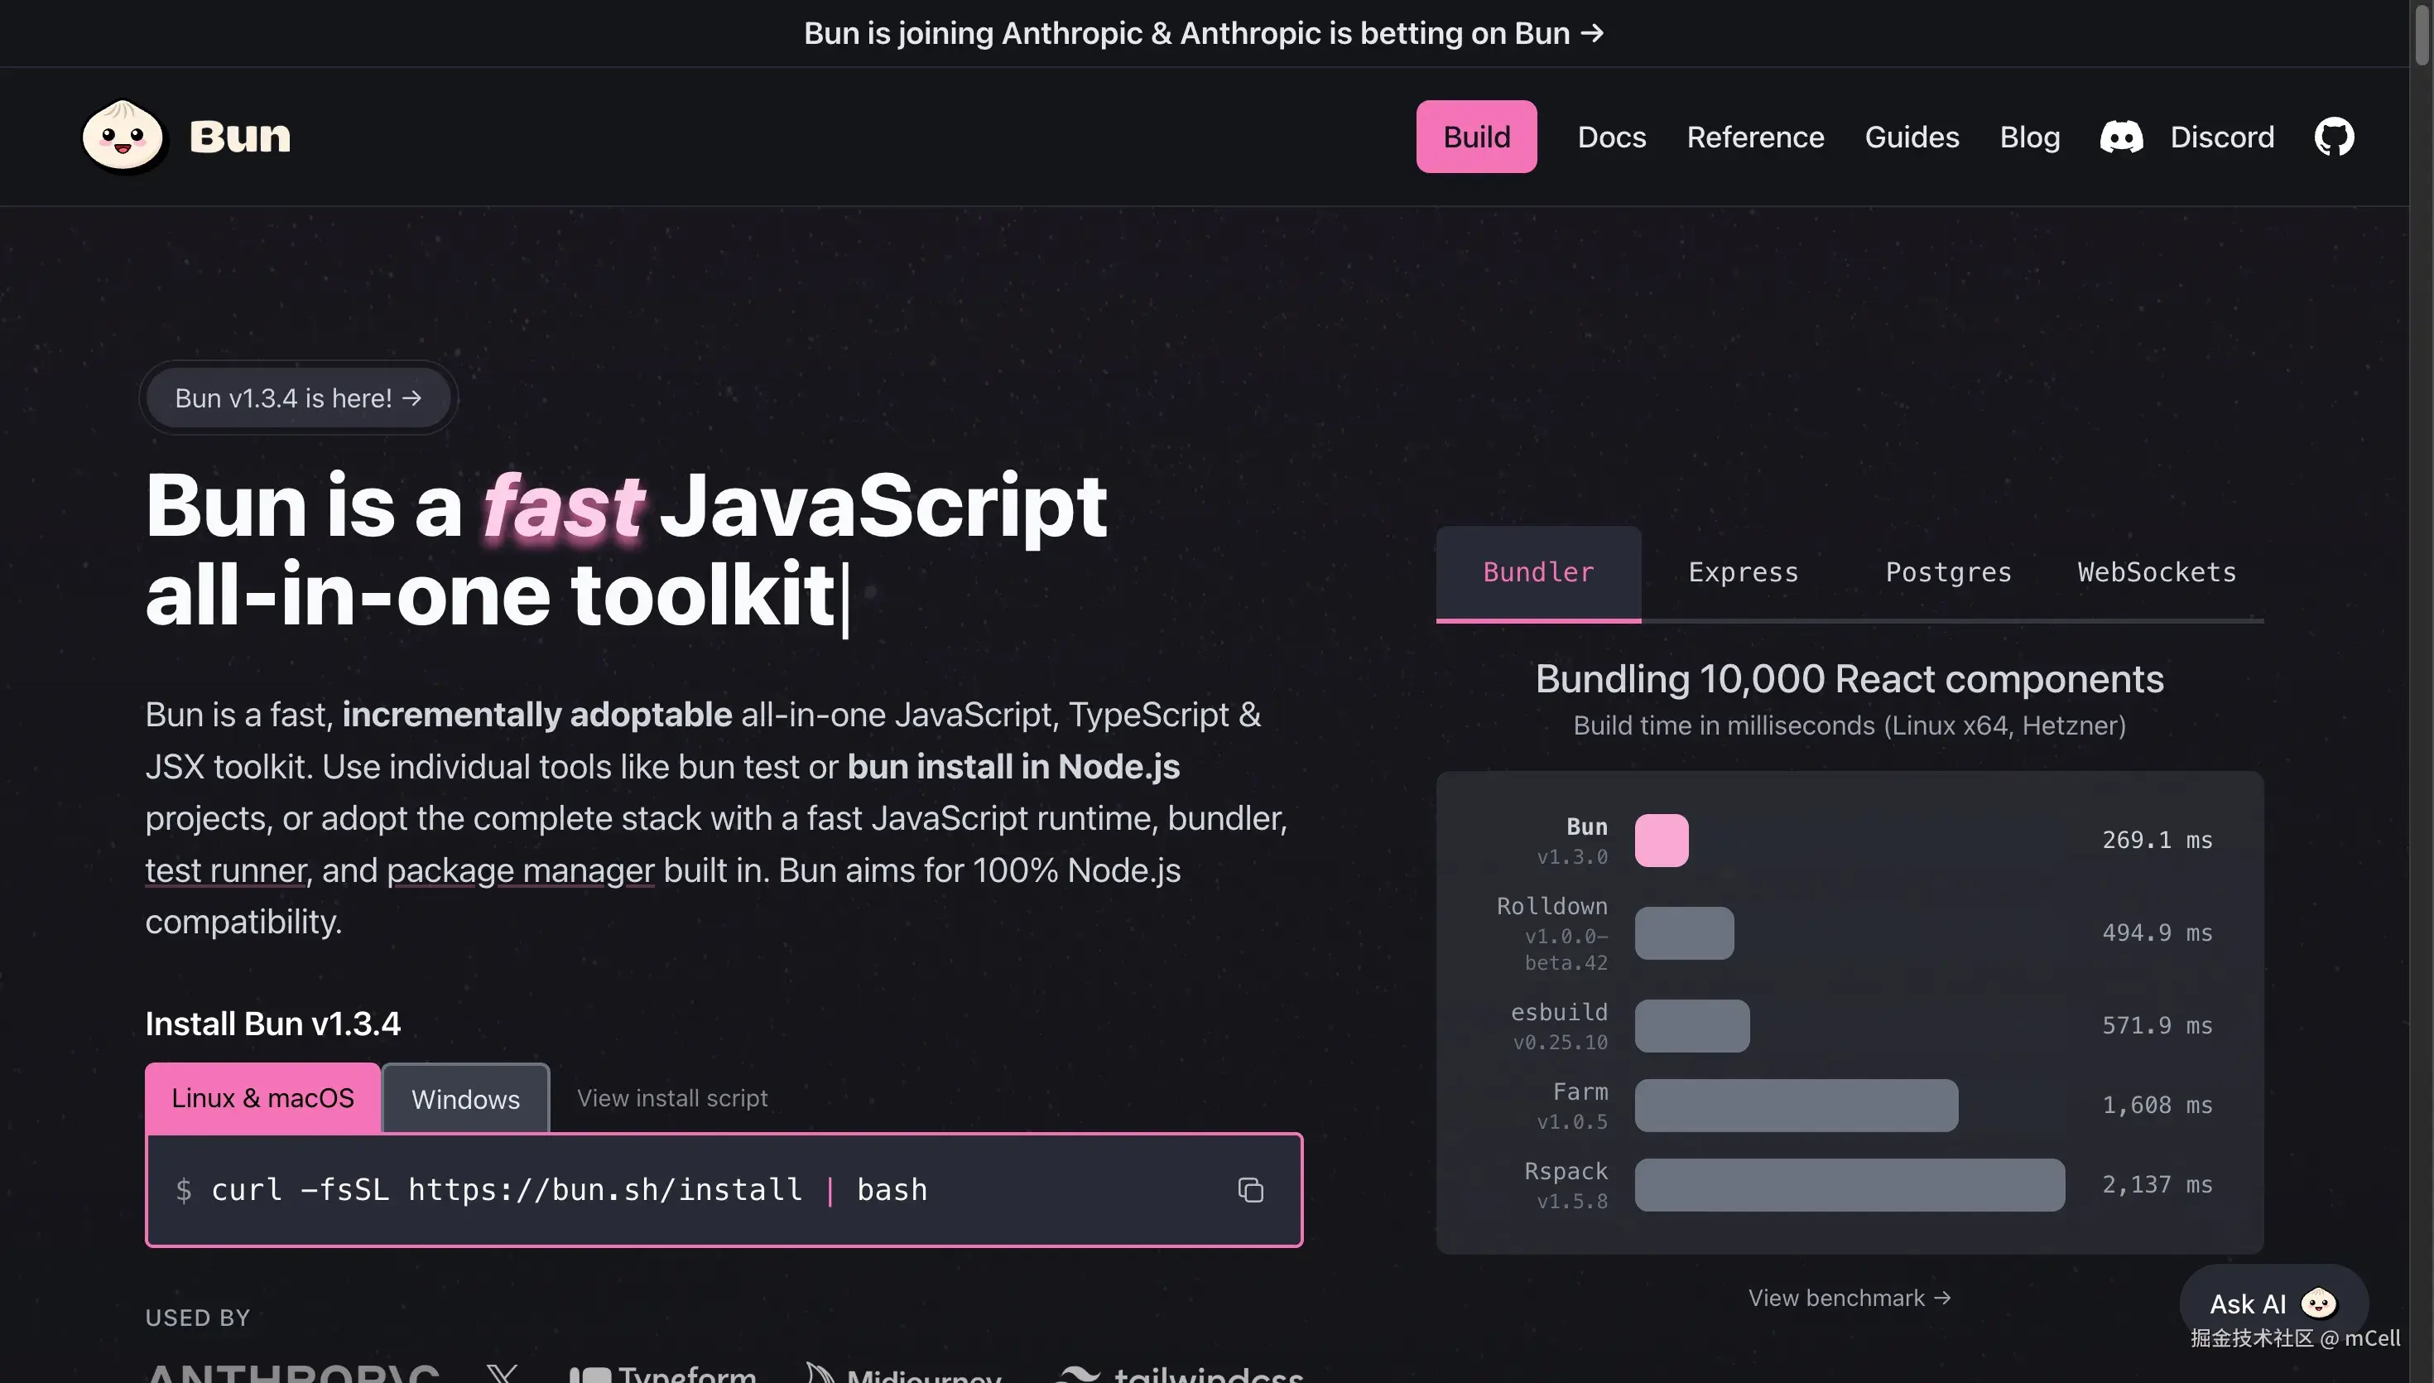Click the page vertical scrollbar thumb
2434x1383 pixels.
tap(2422, 33)
